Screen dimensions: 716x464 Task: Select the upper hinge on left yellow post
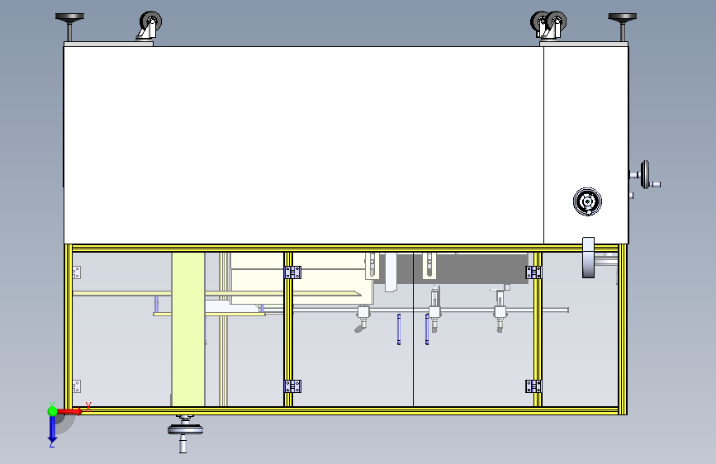(x=292, y=272)
